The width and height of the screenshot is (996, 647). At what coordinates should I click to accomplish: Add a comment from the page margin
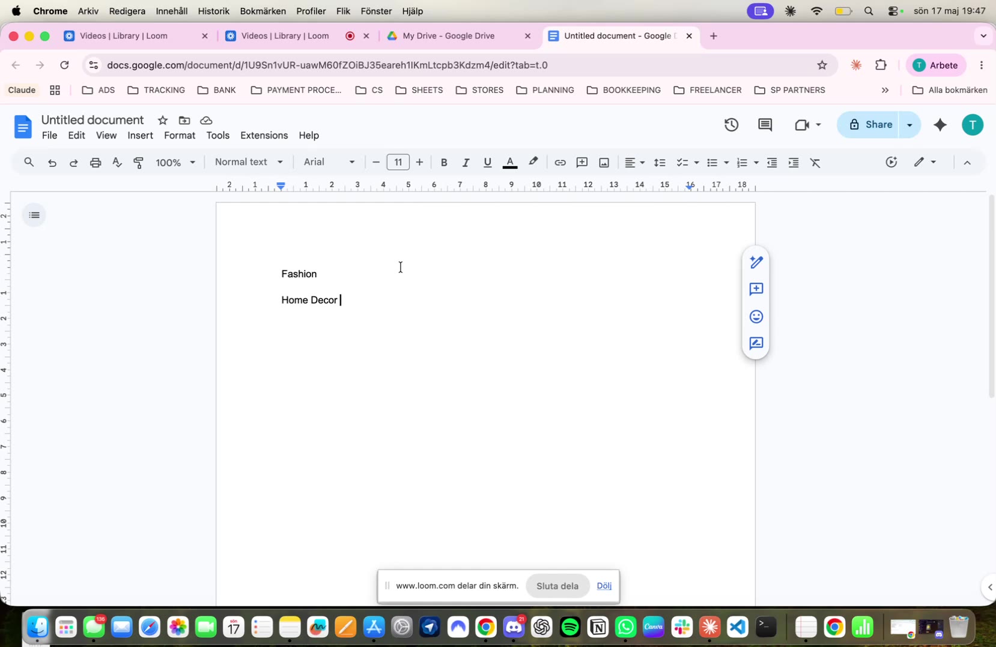(756, 289)
